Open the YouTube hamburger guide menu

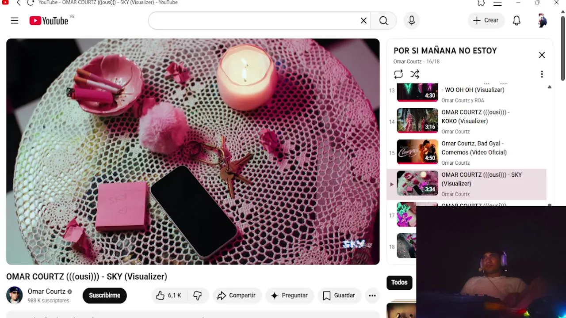(x=15, y=21)
